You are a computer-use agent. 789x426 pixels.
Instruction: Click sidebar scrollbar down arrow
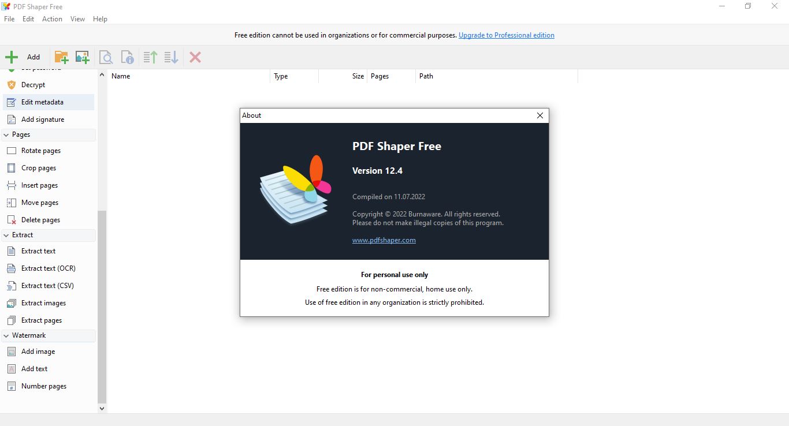102,408
